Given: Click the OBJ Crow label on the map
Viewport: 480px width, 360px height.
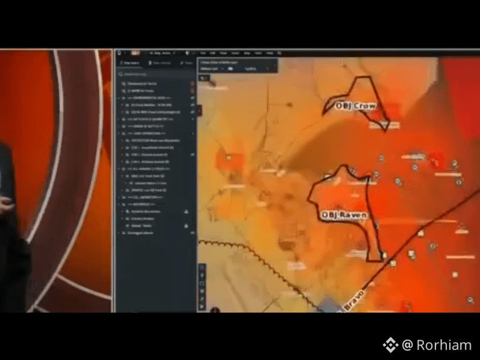Looking at the screenshot, I should click(356, 106).
